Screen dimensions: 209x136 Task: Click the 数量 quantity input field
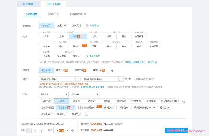click(35, 131)
